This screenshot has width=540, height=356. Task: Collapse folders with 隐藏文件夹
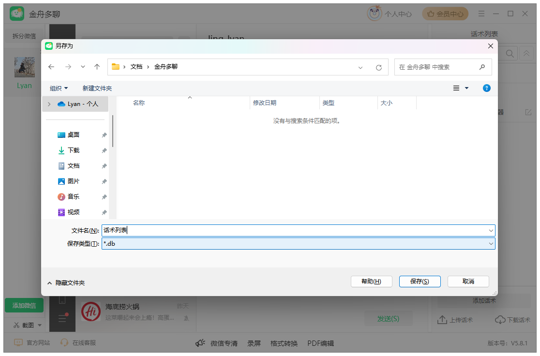pos(66,282)
